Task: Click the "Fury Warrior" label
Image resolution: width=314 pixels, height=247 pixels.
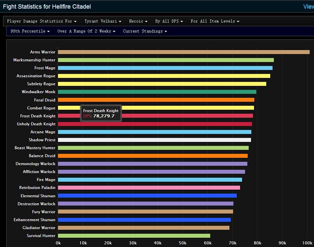Action: coord(44,212)
